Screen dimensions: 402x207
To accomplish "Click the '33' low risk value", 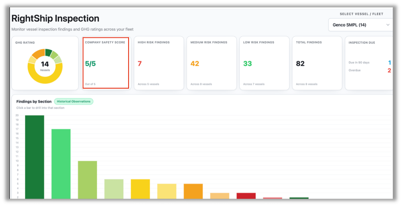I will tap(248, 64).
